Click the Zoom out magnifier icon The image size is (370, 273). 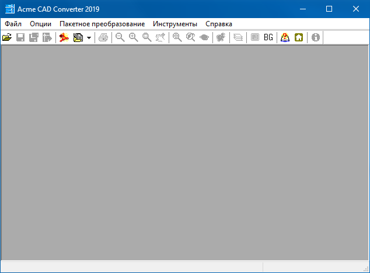pyautogui.click(x=120, y=37)
